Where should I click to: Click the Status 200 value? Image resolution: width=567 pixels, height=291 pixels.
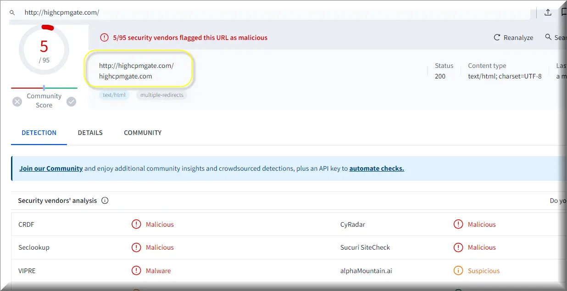click(440, 76)
